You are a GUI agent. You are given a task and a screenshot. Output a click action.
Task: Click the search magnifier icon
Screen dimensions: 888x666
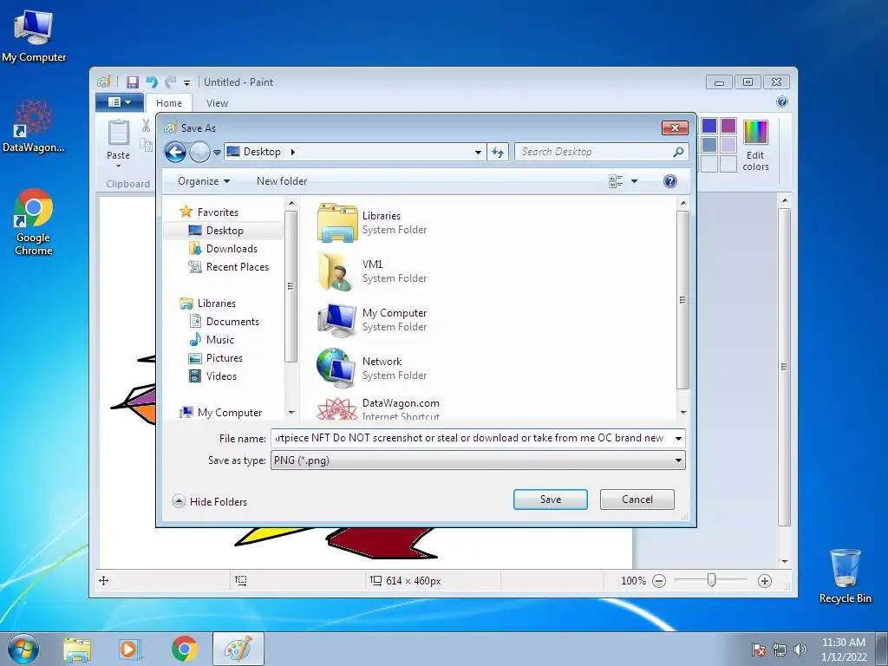click(678, 152)
